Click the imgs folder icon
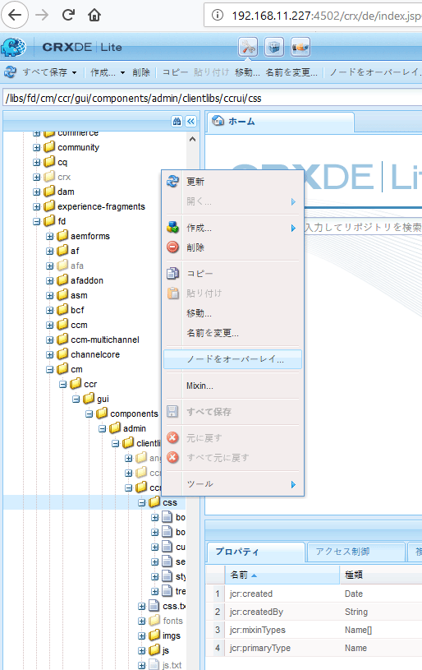The width and height of the screenshot is (422, 670). pos(154,635)
